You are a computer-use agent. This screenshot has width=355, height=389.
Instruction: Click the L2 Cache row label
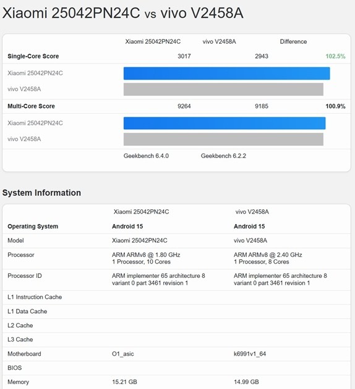pyautogui.click(x=20, y=325)
